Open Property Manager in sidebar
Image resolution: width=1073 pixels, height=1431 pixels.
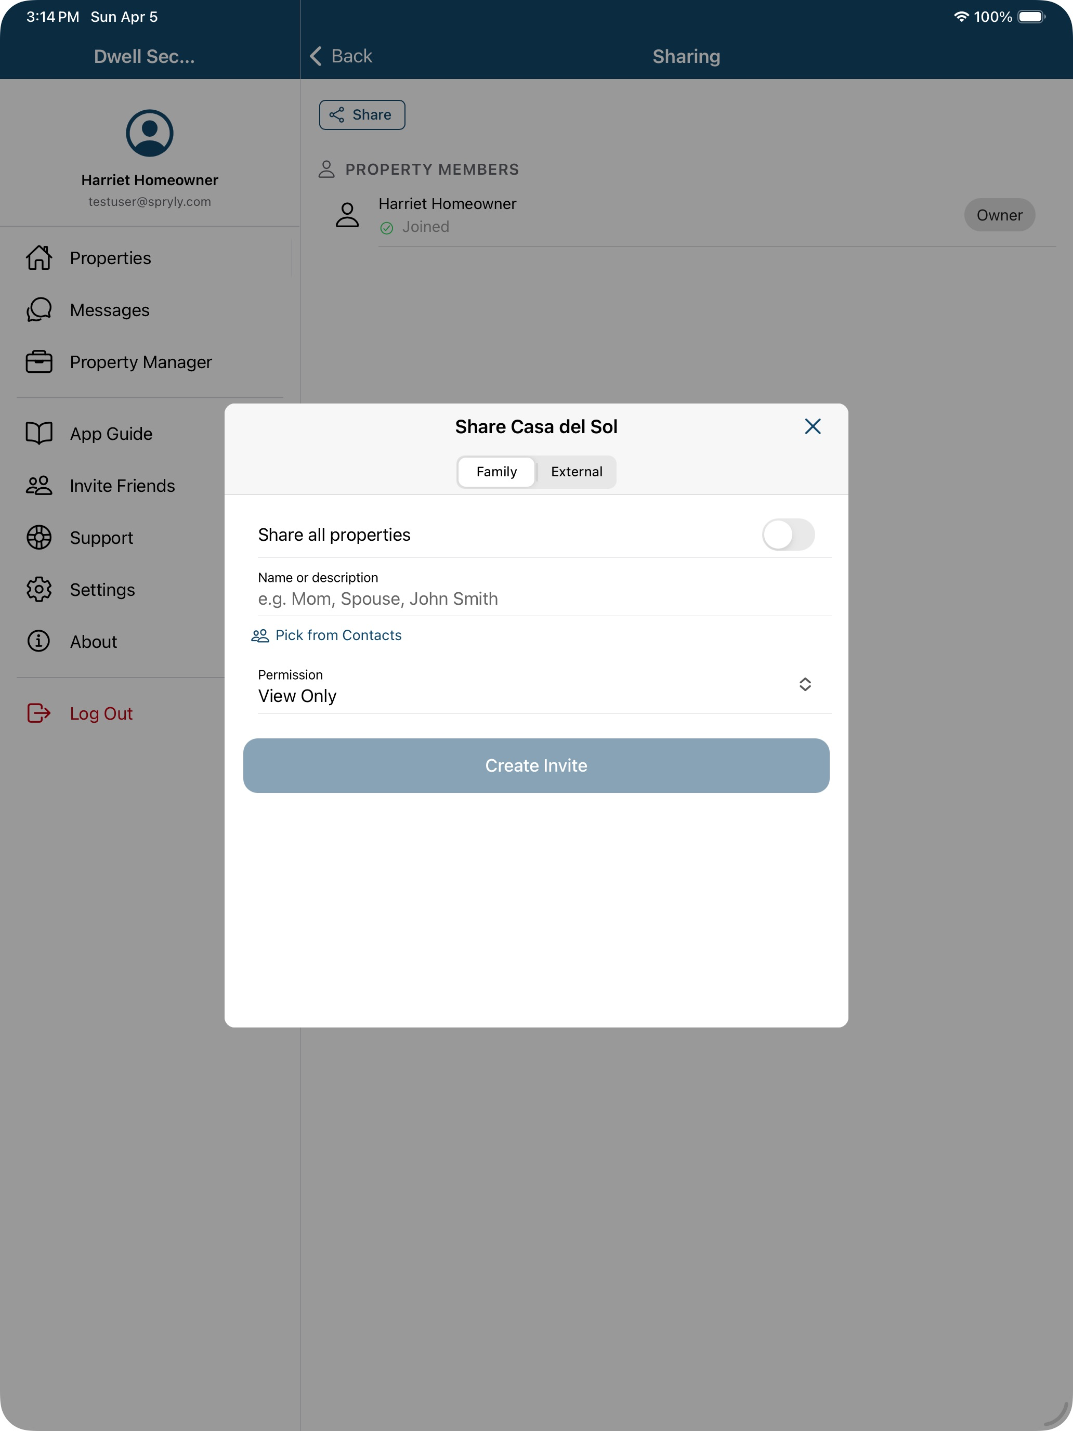[150, 362]
